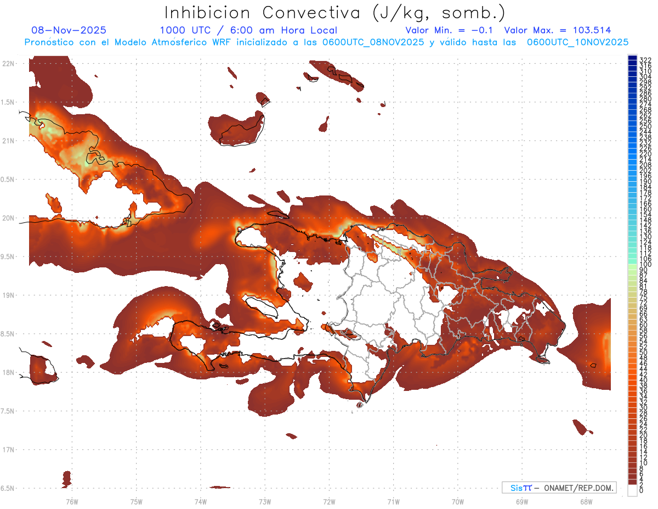
Task: Click the '76W' longitude label
Action: 72,501
